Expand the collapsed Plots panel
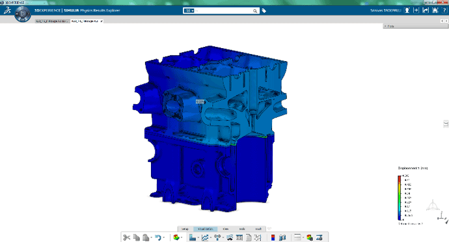The width and height of the screenshot is (449, 242). 416,26
